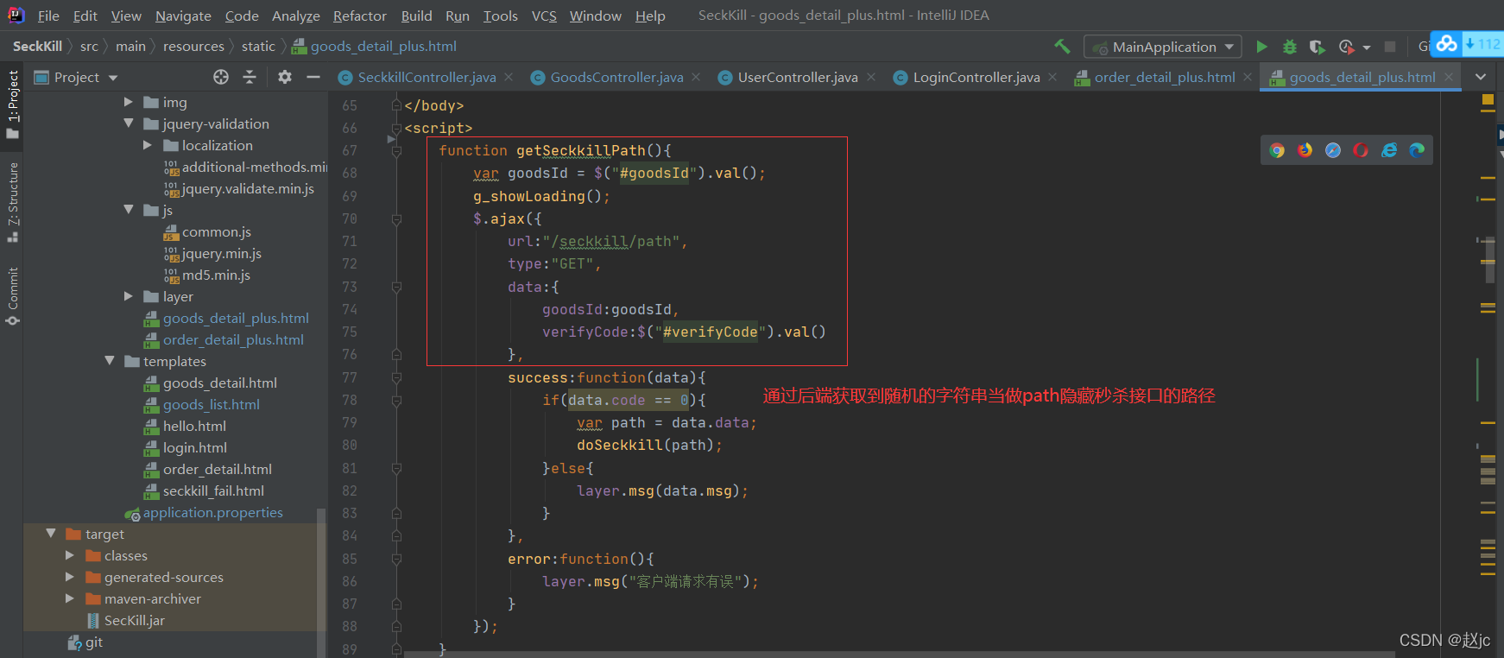Toggle the 1: Project tool window
The image size is (1504, 658).
[x=12, y=104]
